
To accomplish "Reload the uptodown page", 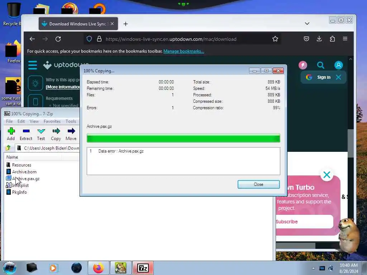I will (x=58, y=39).
